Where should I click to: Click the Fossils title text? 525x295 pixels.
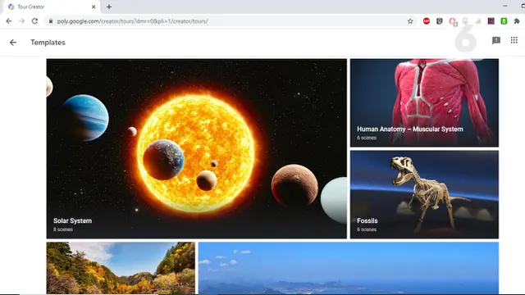point(367,220)
